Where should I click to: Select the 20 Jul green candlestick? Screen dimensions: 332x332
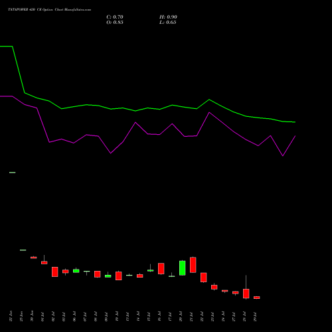183,268
